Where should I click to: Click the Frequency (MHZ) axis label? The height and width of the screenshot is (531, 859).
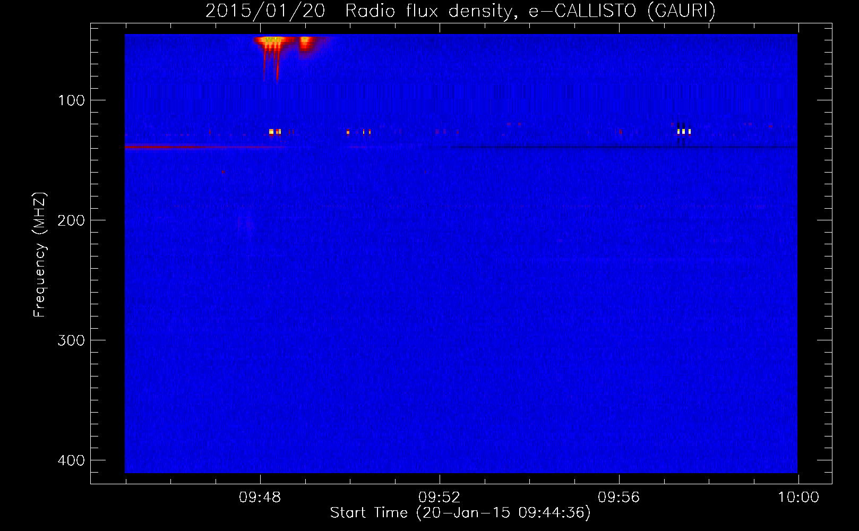40,254
